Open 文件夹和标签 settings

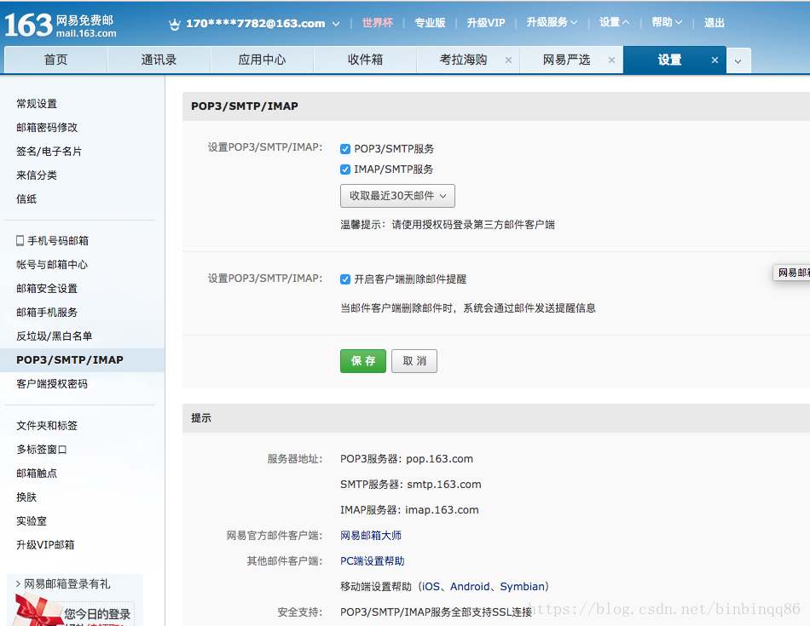pyautogui.click(x=47, y=425)
